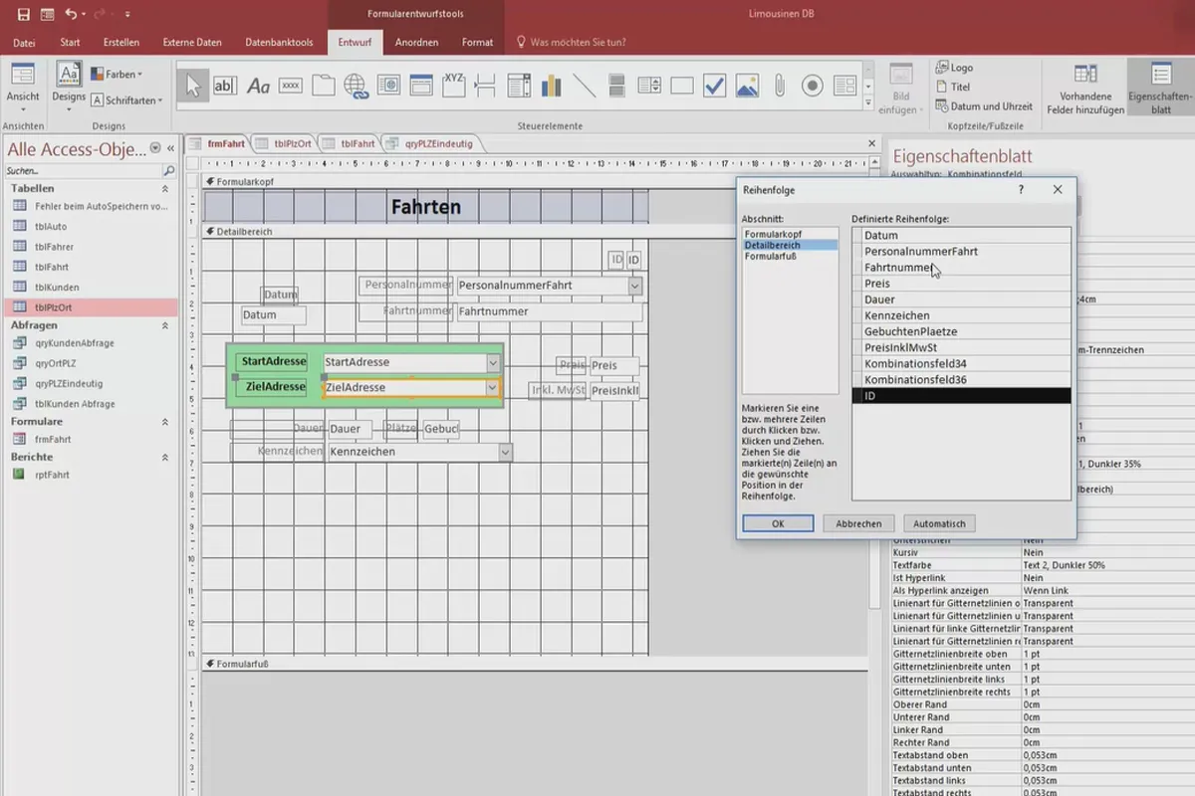1195x796 pixels.
Task: Insert Datum und Uhrzeit
Action: 984,106
